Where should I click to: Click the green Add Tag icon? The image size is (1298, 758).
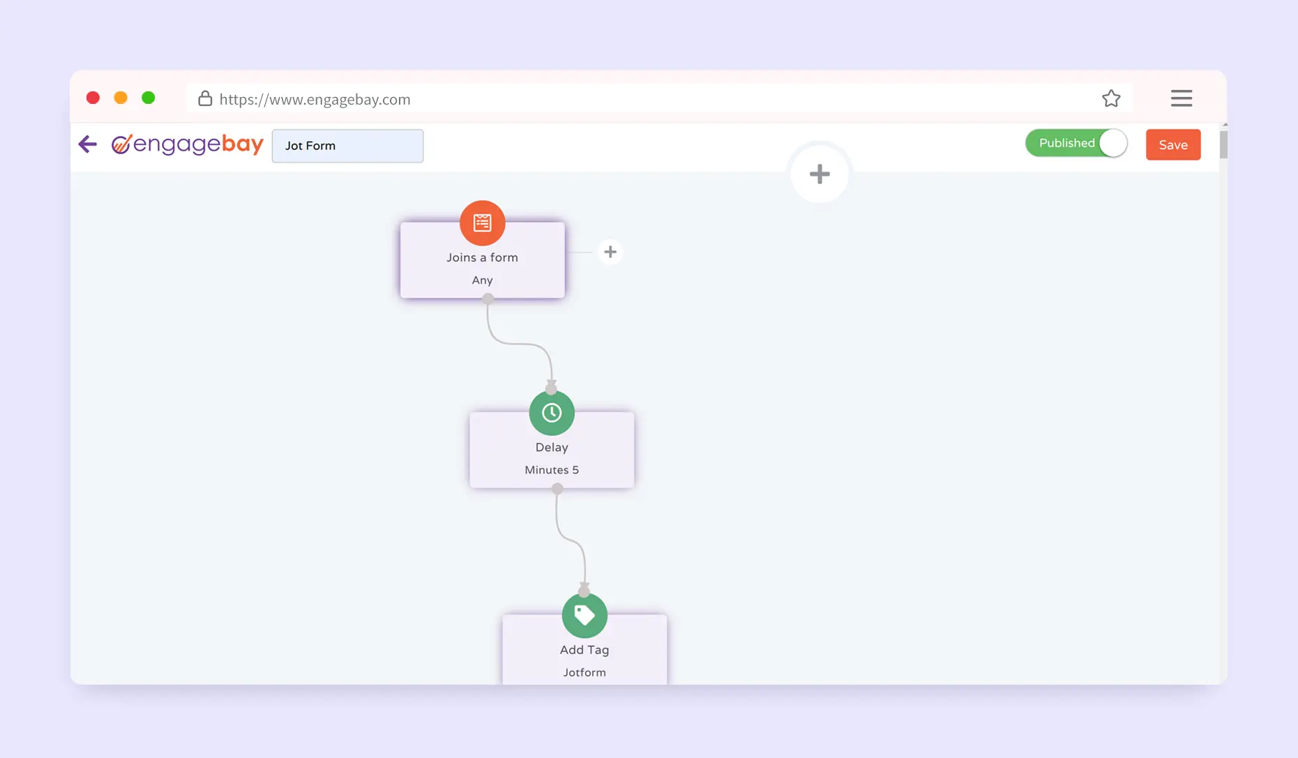pos(584,615)
